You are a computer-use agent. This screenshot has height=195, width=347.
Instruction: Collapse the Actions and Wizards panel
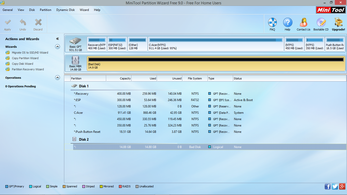(x=57, y=39)
